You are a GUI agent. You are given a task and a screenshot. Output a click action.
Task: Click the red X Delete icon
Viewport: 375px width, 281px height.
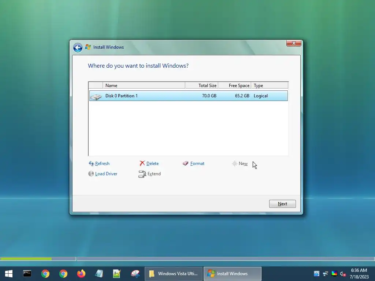point(142,163)
